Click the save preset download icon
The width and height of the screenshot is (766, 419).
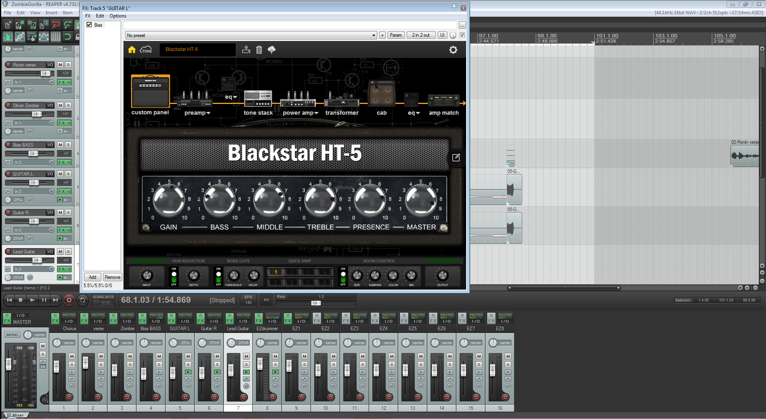tap(246, 50)
